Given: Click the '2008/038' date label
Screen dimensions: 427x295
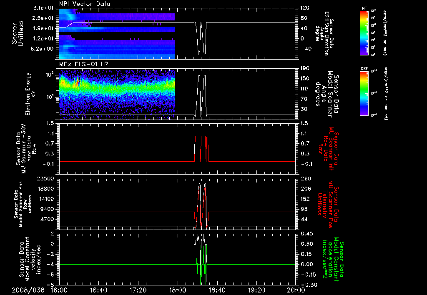Looking at the screenshot, I should pyautogui.click(x=28, y=290).
